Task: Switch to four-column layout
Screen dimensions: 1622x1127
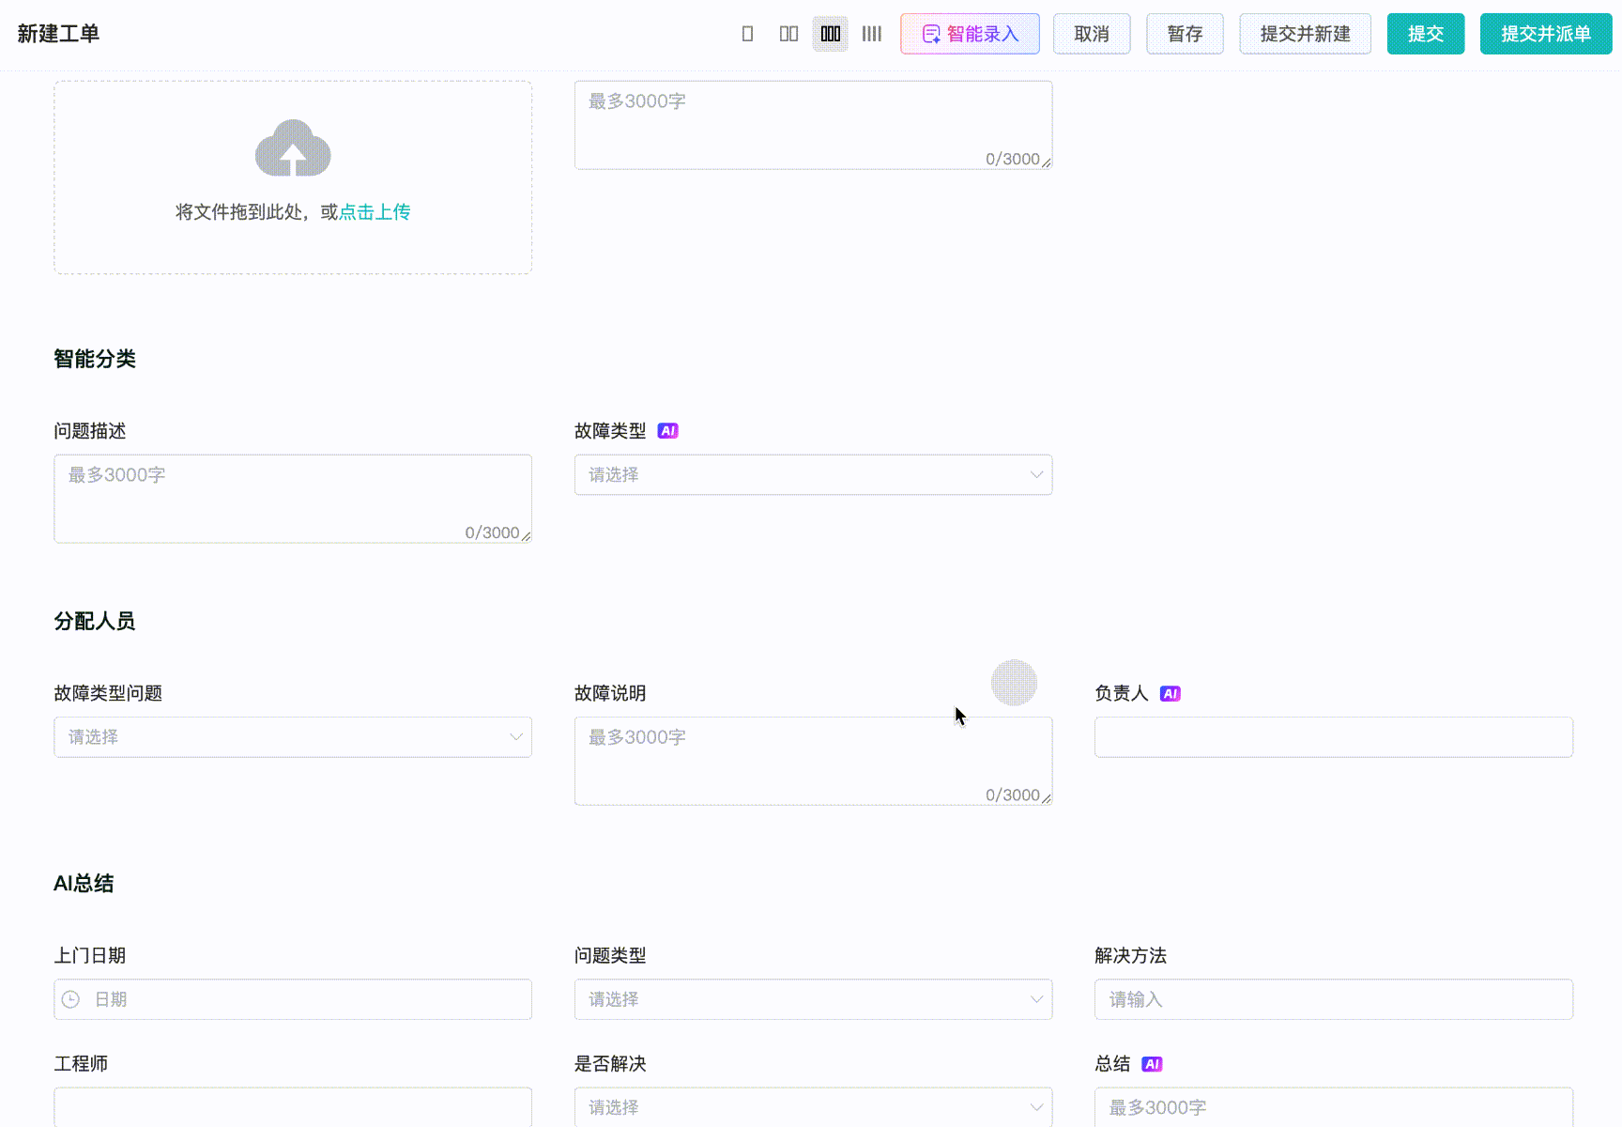Action: pyautogui.click(x=872, y=34)
